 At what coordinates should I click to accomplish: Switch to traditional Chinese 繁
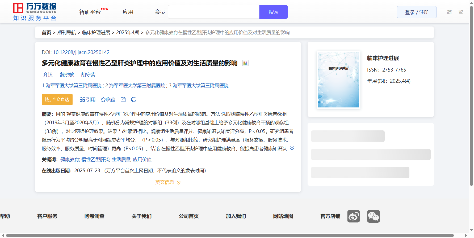click(461, 12)
